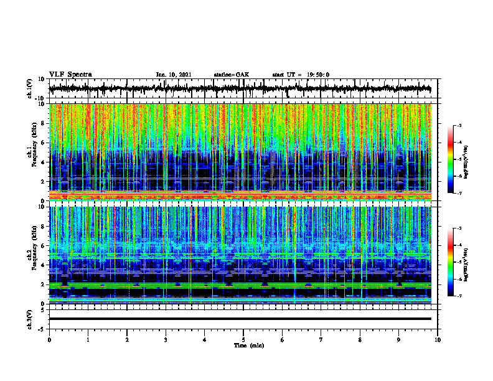Click the "0" tick on the time axis

(49, 340)
